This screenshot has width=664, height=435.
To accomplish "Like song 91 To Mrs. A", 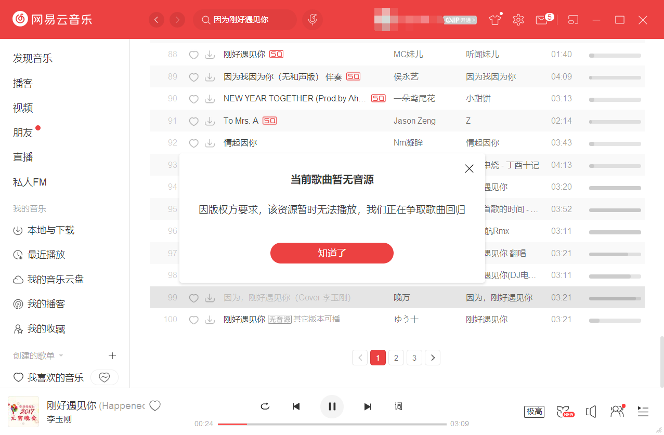I will pyautogui.click(x=193, y=121).
